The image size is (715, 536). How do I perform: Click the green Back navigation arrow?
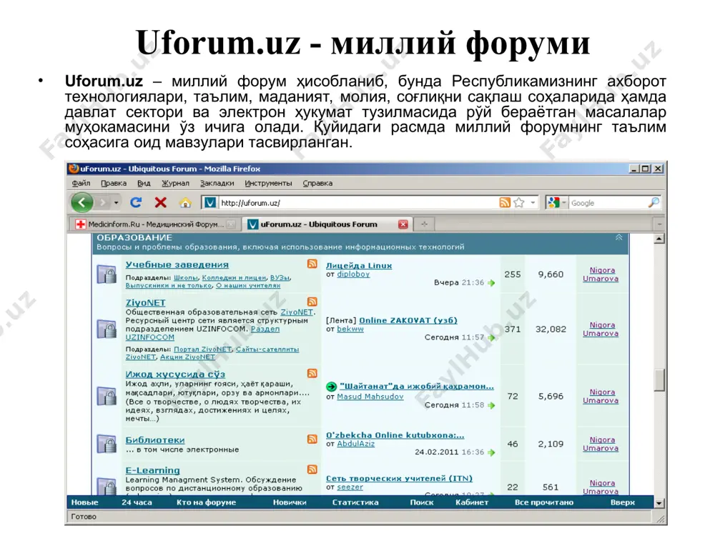tap(82, 202)
